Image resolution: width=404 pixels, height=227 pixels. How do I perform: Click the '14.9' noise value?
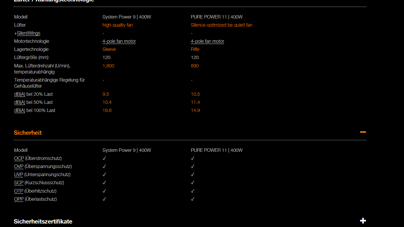tap(195, 110)
